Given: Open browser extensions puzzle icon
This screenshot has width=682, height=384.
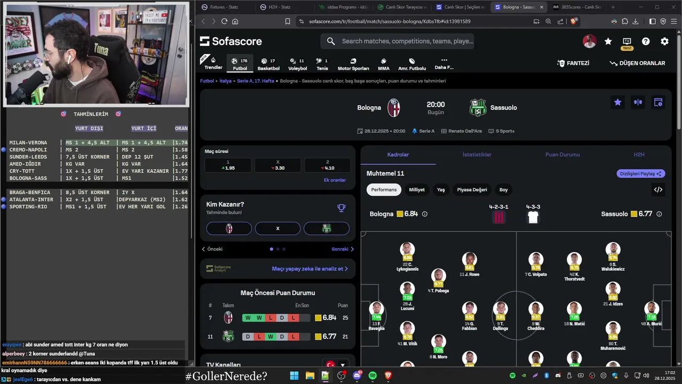Looking at the screenshot, I should click(x=624, y=21).
